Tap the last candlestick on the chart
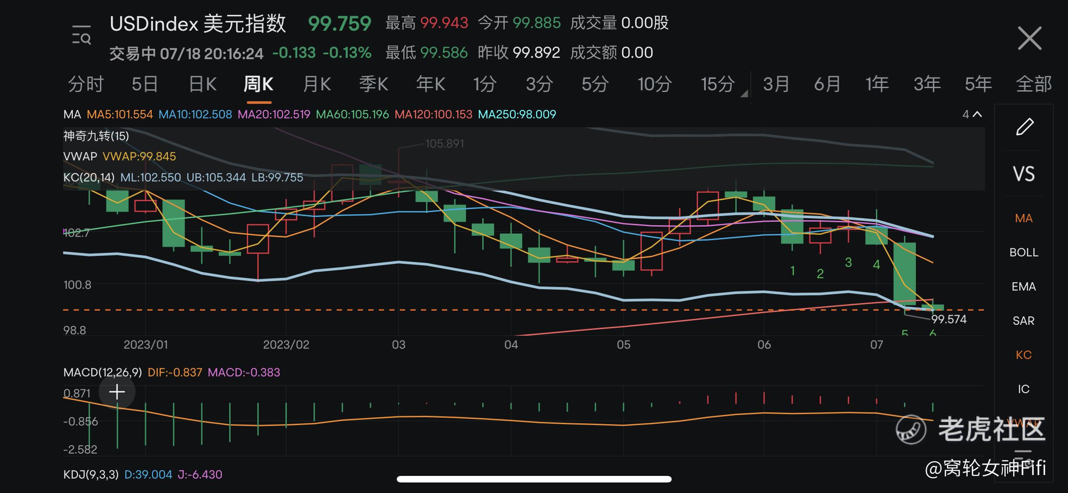Viewport: 1068px width, 493px height. [933, 307]
